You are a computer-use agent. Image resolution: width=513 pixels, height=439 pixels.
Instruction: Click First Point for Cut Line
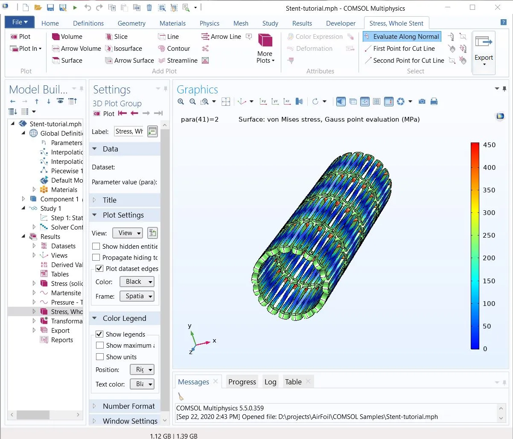point(399,49)
